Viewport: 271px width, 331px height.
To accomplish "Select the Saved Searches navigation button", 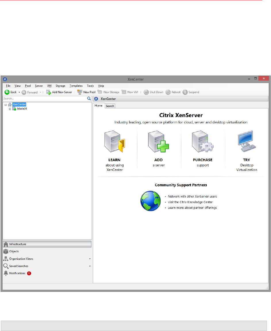I will point(47,266).
